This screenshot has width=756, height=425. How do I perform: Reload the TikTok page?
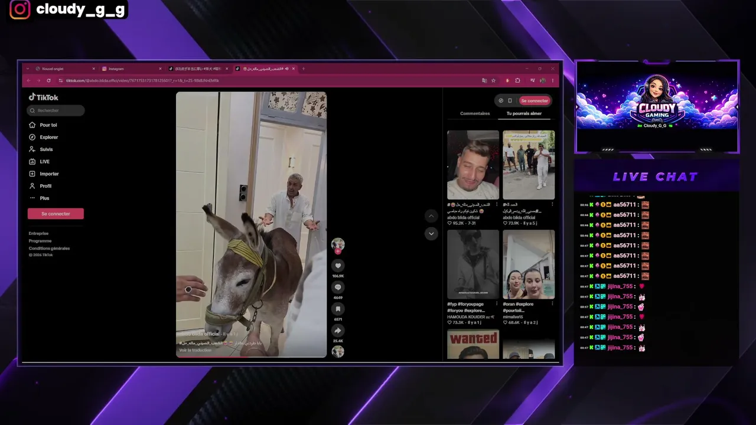coord(48,80)
